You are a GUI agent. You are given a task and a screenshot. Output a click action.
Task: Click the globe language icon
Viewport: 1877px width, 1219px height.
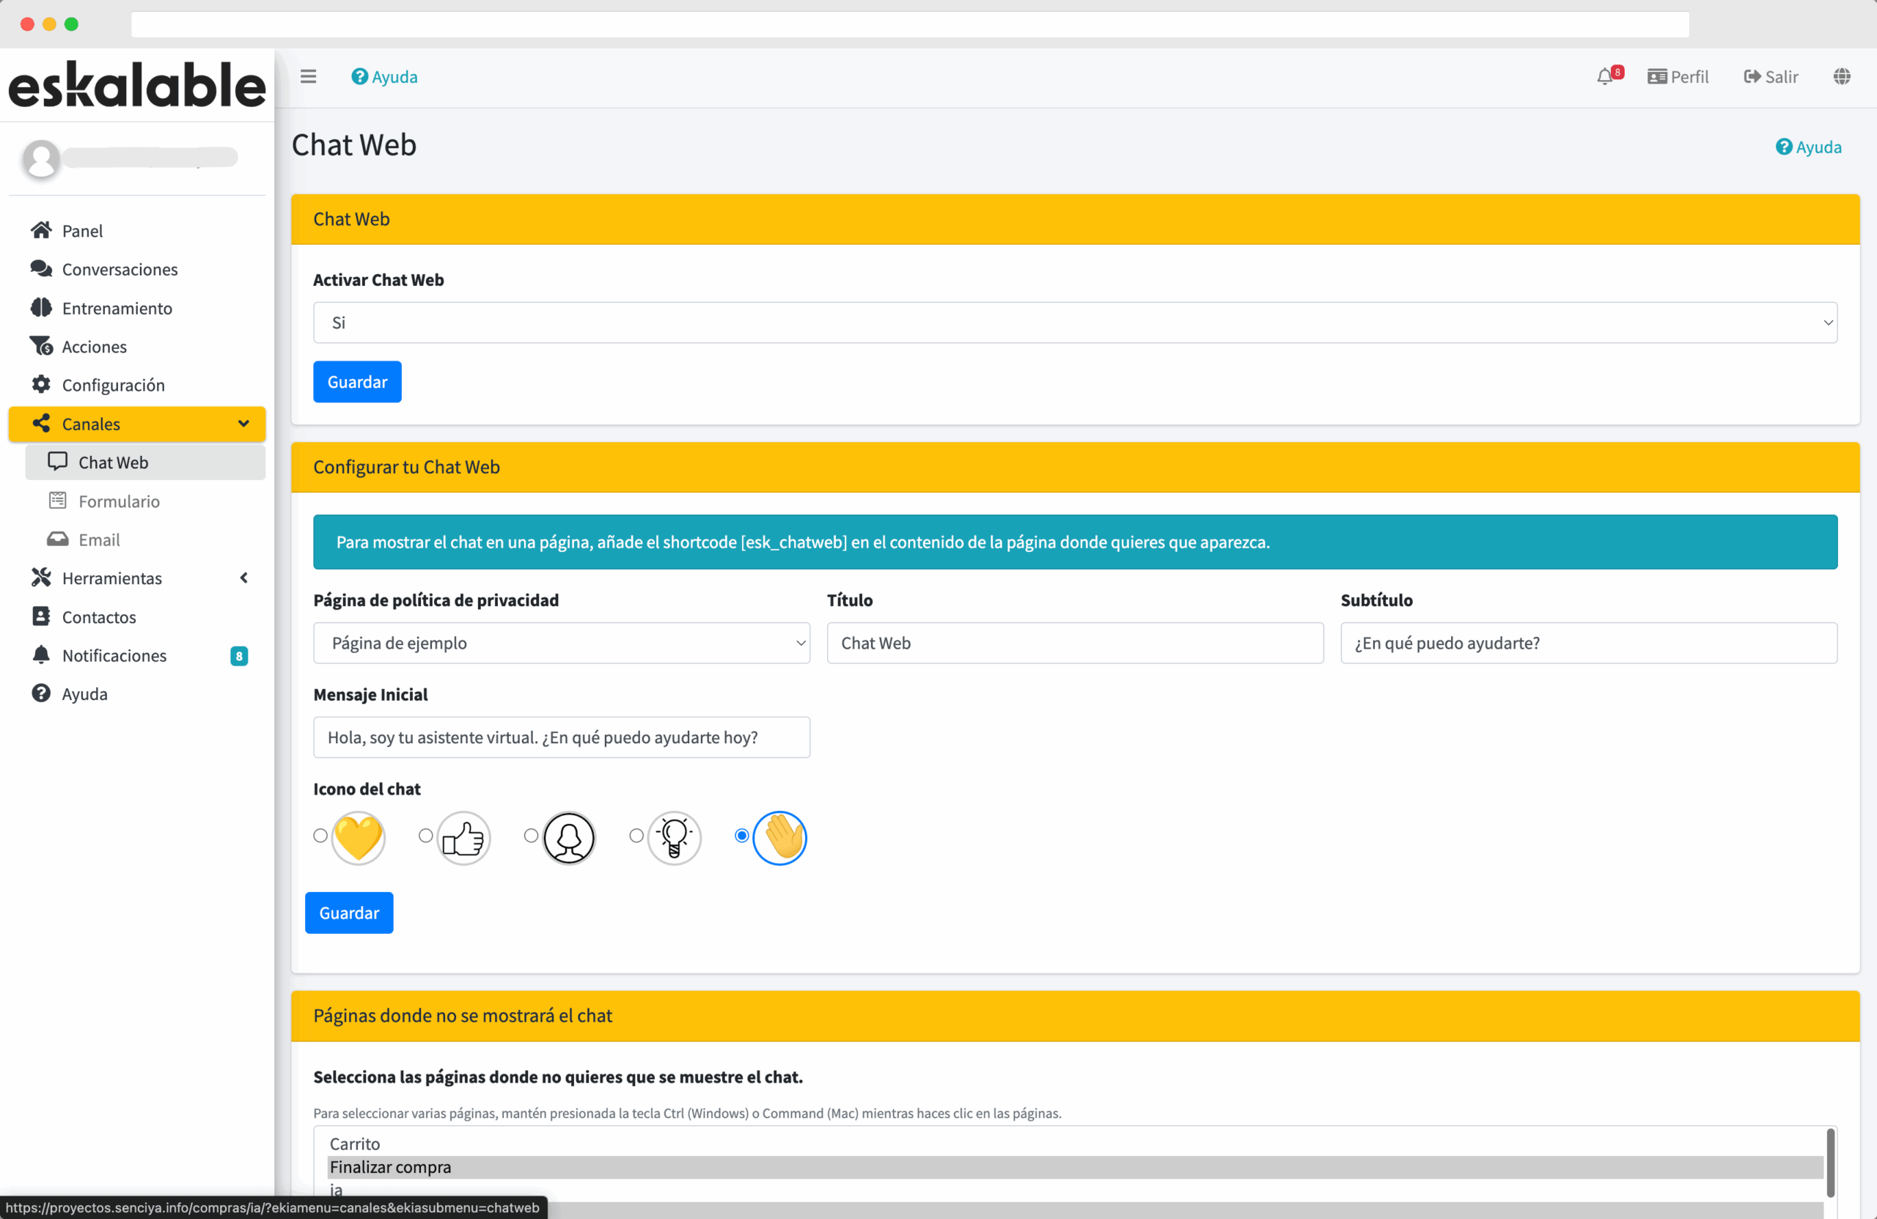pyautogui.click(x=1842, y=76)
